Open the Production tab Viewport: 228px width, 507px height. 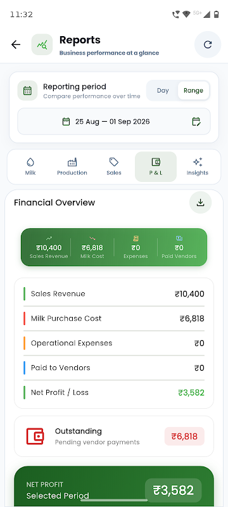[72, 167]
